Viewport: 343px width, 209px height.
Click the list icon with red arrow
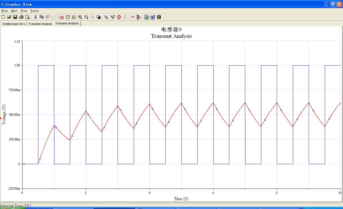(x=139, y=17)
